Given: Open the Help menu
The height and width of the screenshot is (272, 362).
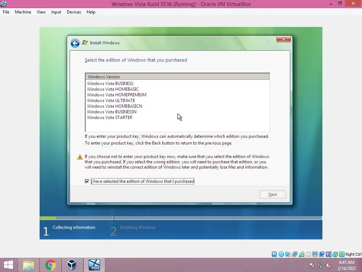Looking at the screenshot, I should pos(91,12).
